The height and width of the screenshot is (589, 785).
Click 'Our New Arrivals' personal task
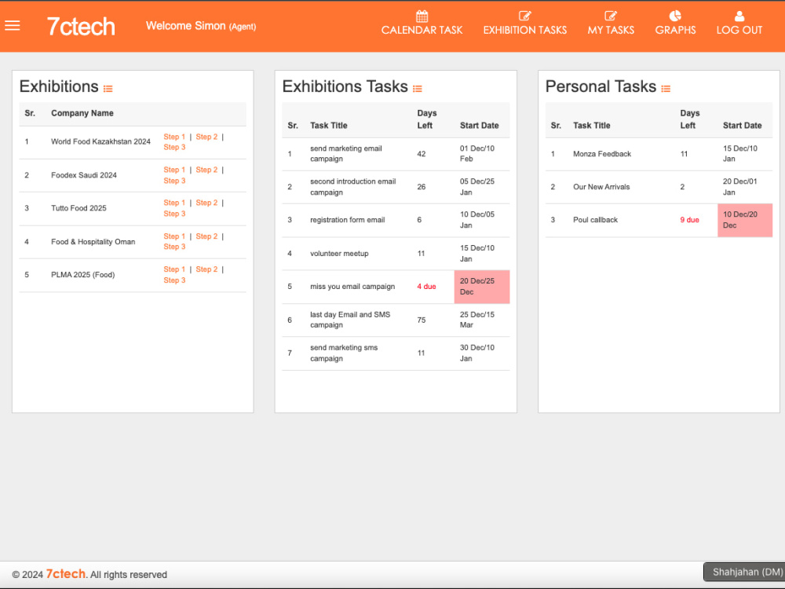[601, 187]
